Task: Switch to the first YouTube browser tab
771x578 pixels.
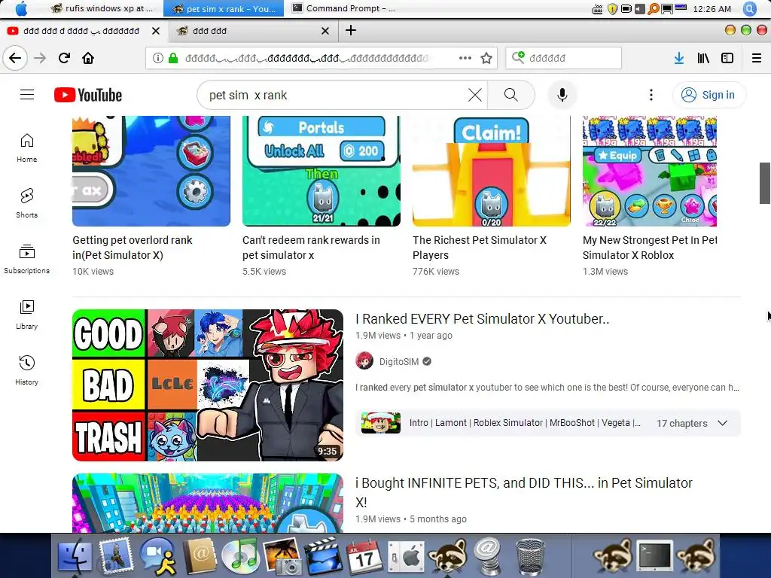Action: (81, 30)
